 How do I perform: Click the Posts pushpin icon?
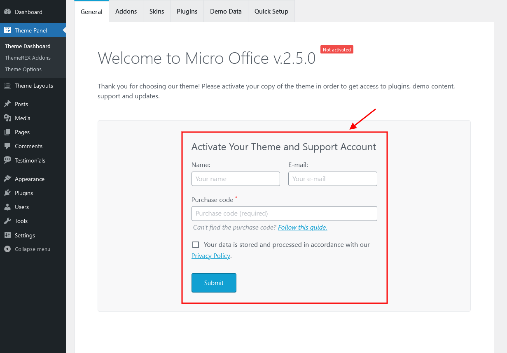click(x=7, y=104)
